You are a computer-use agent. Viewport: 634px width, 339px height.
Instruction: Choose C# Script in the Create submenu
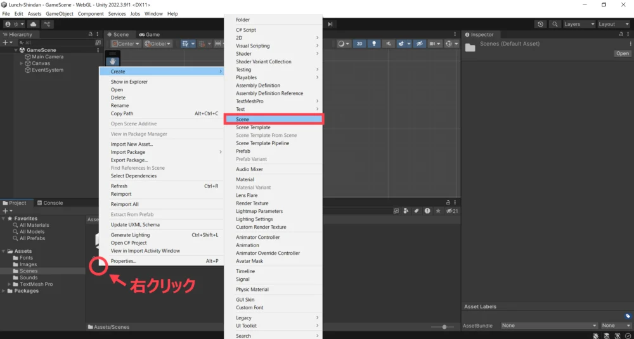[x=273, y=30]
